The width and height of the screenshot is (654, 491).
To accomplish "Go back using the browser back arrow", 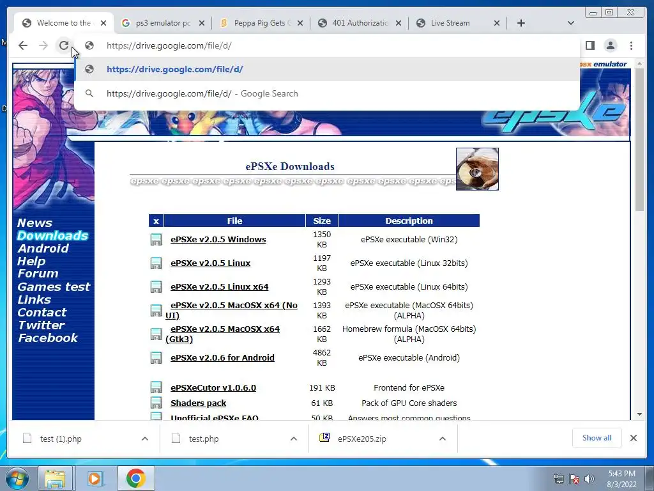I will pos(23,45).
